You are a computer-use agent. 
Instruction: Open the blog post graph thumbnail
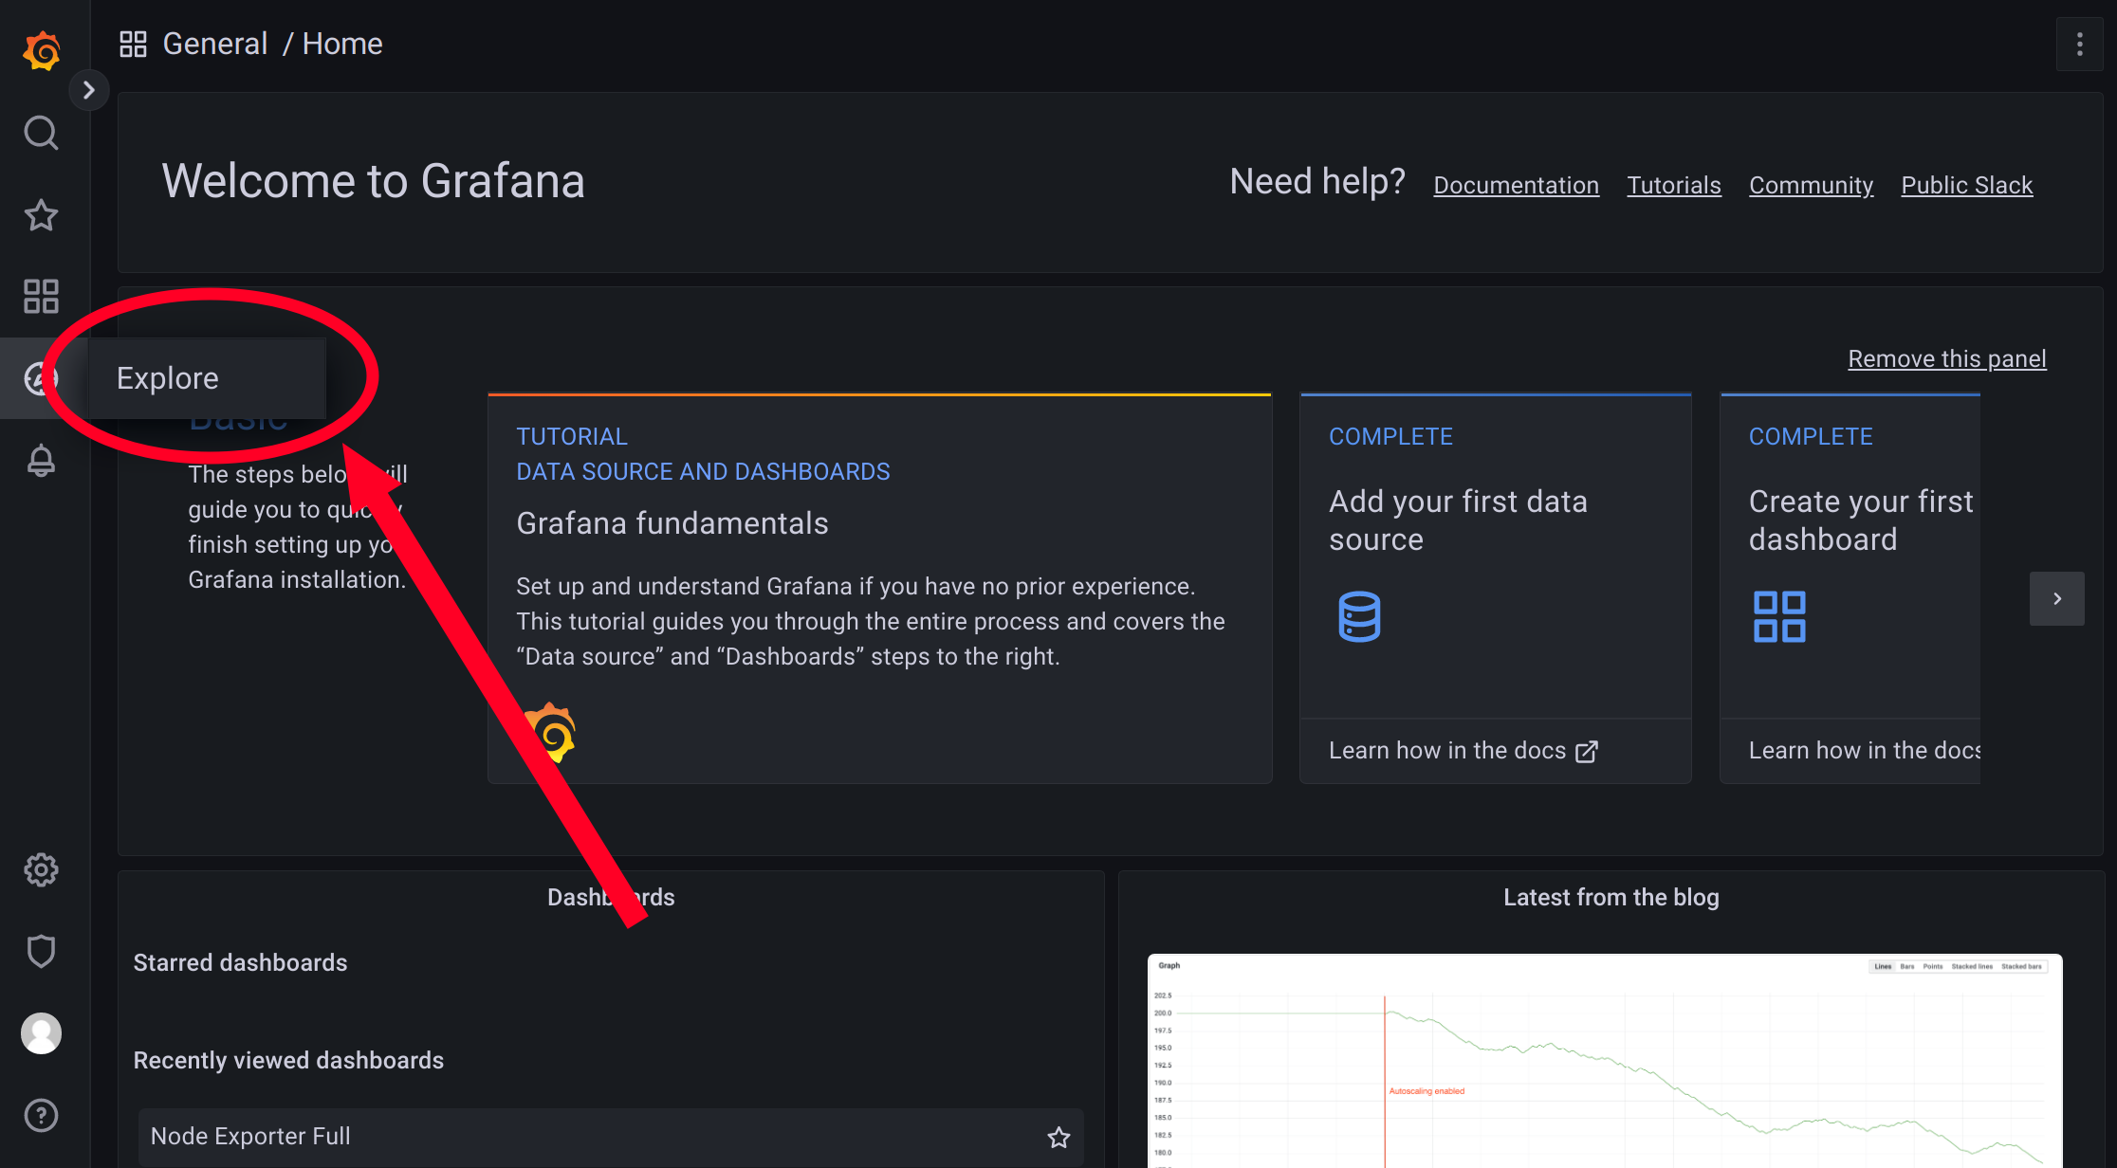tap(1605, 1061)
